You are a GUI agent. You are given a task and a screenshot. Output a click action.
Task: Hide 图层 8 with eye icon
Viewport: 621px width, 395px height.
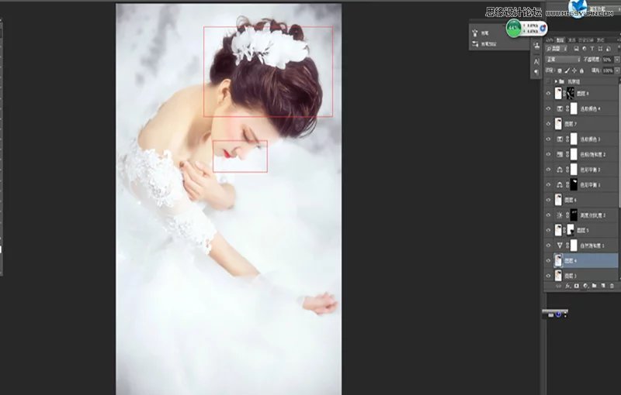549,94
